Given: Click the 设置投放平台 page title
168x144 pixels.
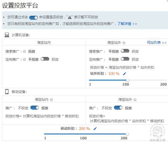Looking at the screenshot, I should pos(20,5).
